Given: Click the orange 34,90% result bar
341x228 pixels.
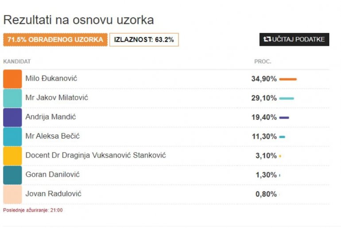Looking at the screenshot, I should click(x=288, y=79).
